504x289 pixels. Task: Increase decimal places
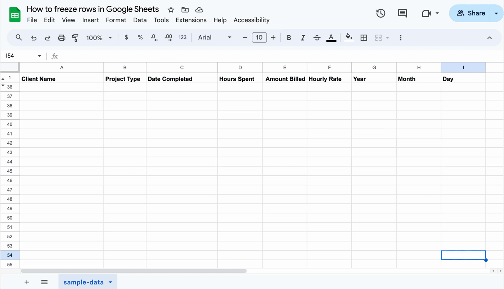(168, 37)
